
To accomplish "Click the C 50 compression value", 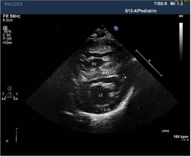I will [x=7, y=35].
